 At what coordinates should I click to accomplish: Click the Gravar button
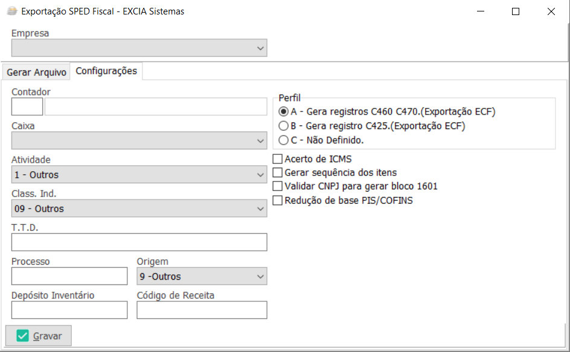[39, 336]
